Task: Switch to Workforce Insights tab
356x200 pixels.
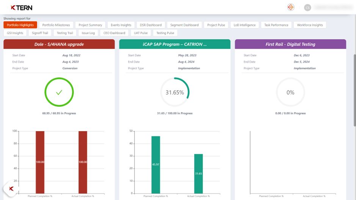Action: click(x=310, y=25)
